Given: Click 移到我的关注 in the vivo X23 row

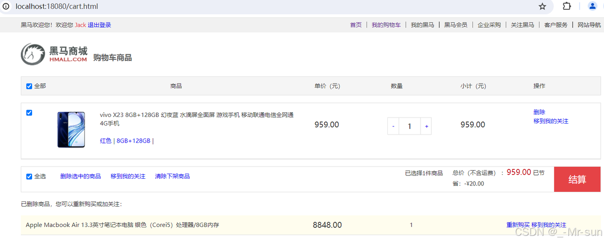Looking at the screenshot, I should [x=551, y=121].
